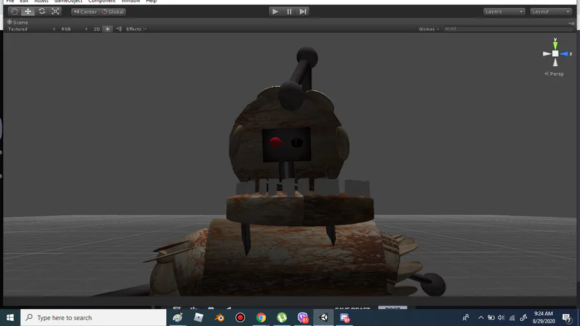
Task: Start Play mode with the play button
Action: click(x=275, y=12)
